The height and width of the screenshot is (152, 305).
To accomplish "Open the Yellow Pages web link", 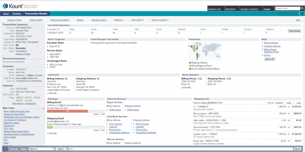I will [x=10, y=137].
